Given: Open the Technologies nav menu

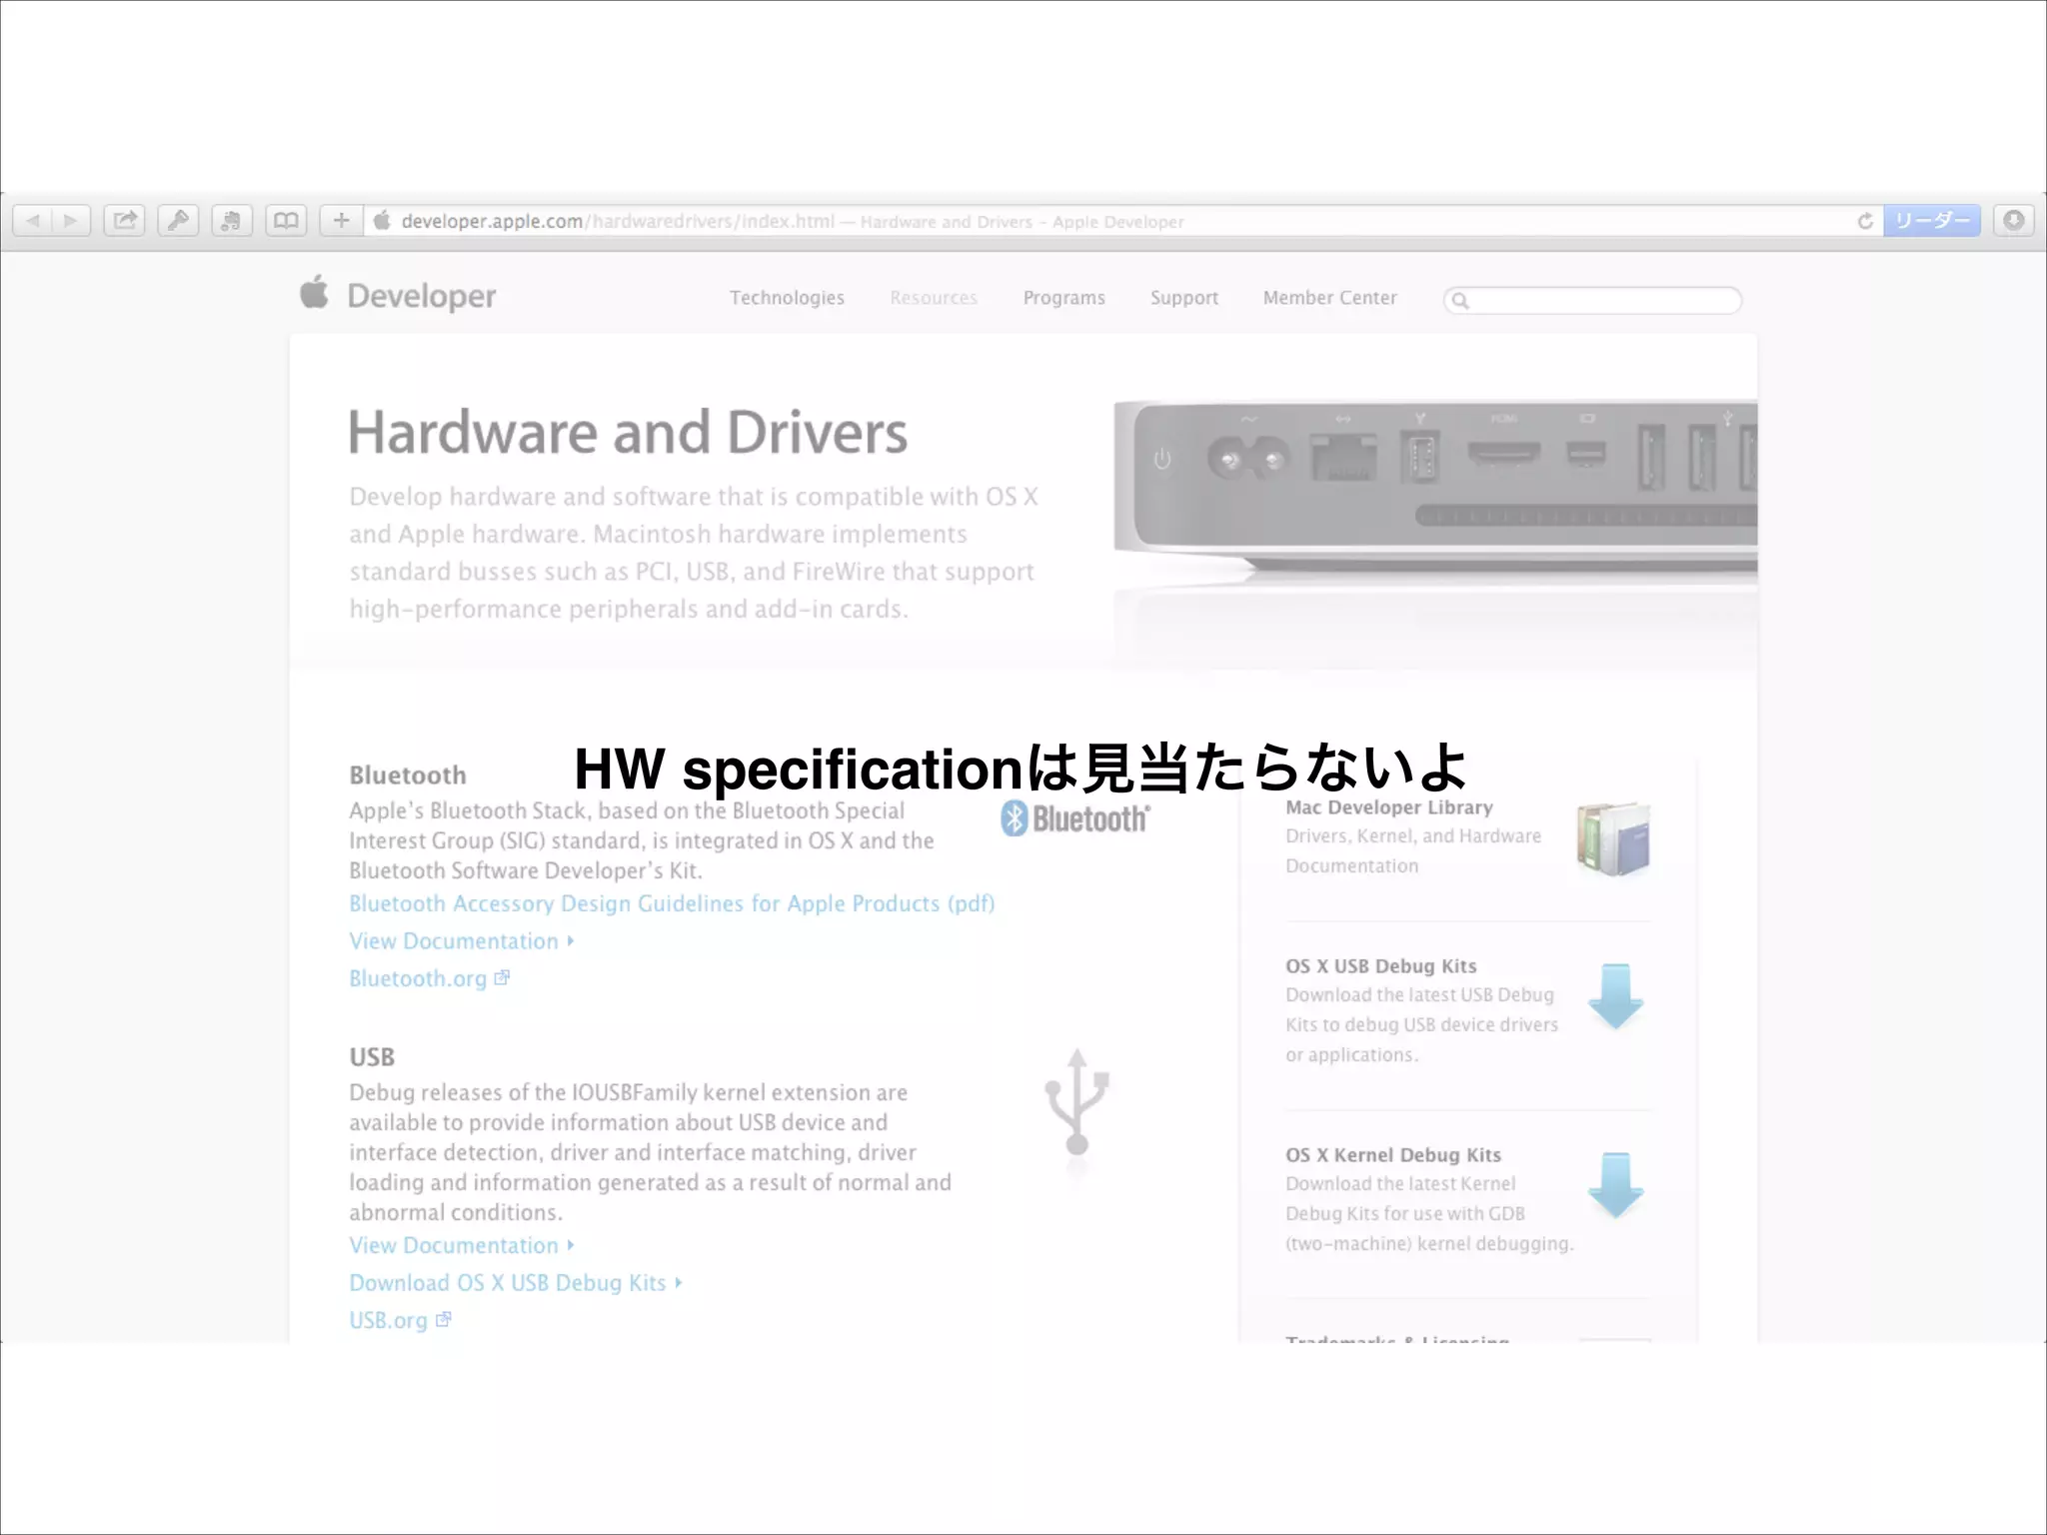Looking at the screenshot, I should [x=787, y=298].
